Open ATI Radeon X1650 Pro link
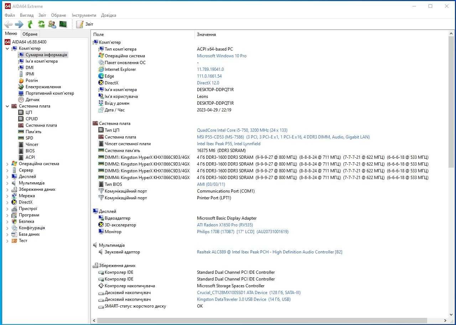 (225, 225)
